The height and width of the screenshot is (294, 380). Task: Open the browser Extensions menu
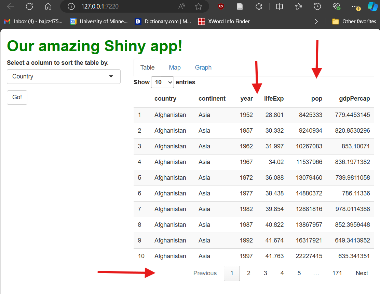(259, 6)
